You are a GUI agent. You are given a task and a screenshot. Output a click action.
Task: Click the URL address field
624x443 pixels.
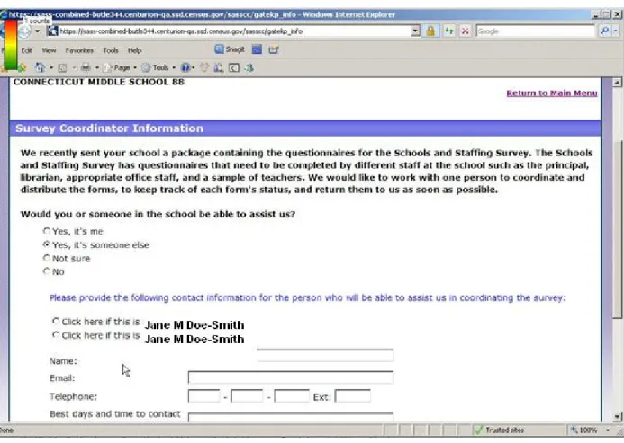click(x=235, y=31)
